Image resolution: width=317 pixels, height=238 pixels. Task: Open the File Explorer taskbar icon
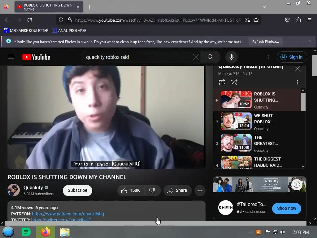point(65,232)
